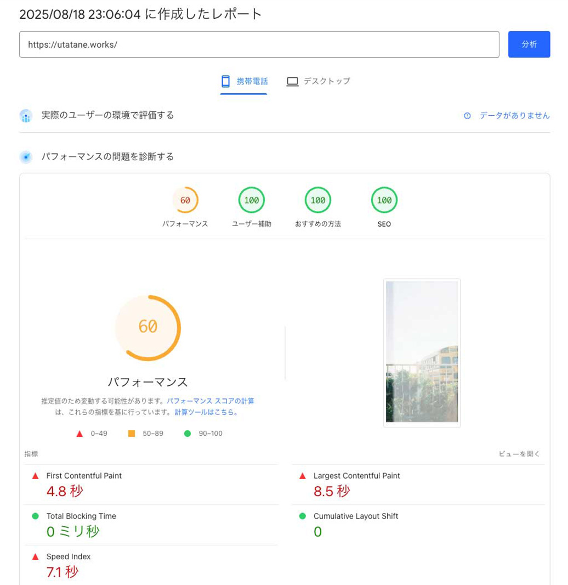Click the mobile phone icon
The height and width of the screenshot is (585, 568).
pyautogui.click(x=225, y=81)
